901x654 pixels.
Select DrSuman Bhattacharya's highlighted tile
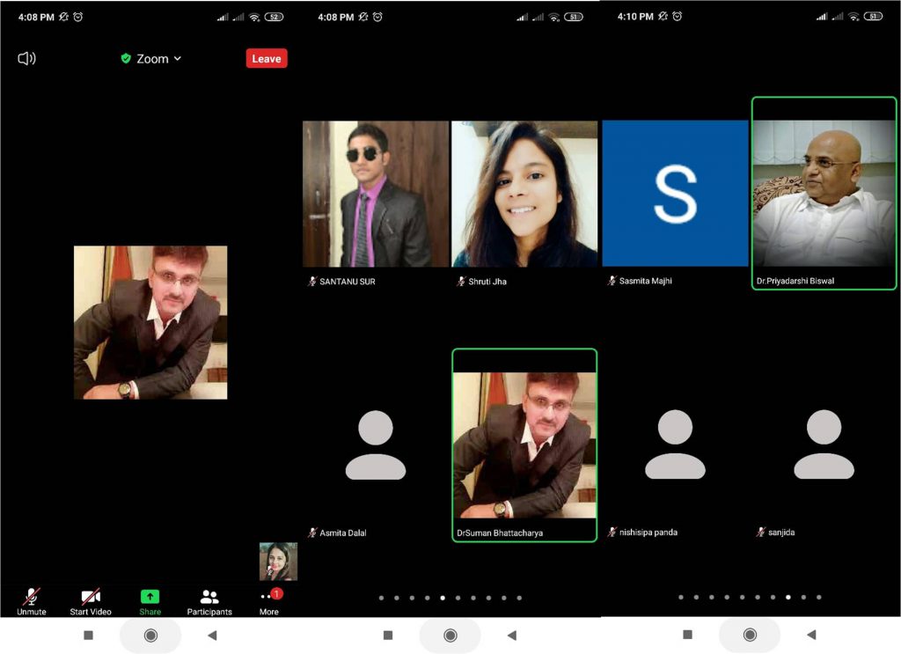(524, 445)
